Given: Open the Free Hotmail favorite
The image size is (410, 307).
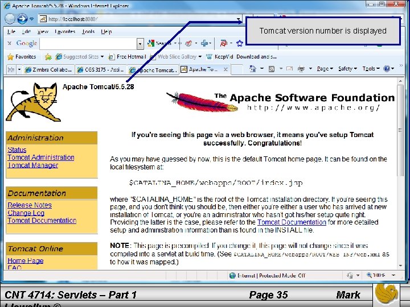Looking at the screenshot, I should coord(128,57).
